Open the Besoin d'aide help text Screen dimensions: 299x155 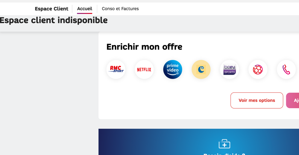[224, 154]
